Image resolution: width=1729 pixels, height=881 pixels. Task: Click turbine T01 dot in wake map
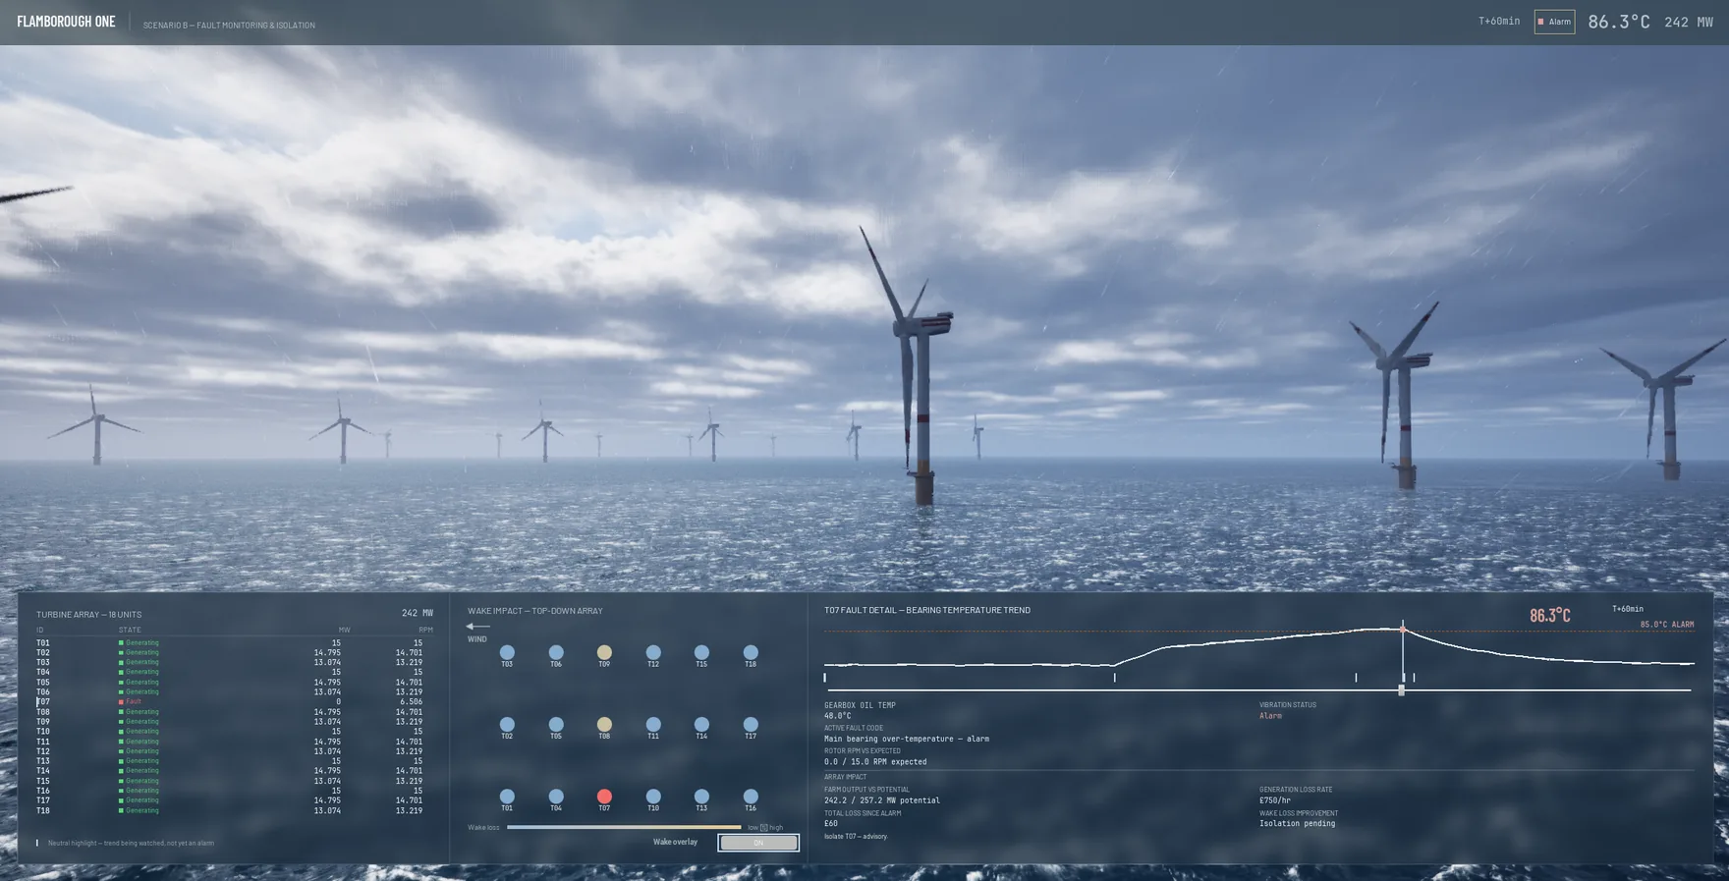[x=507, y=797]
